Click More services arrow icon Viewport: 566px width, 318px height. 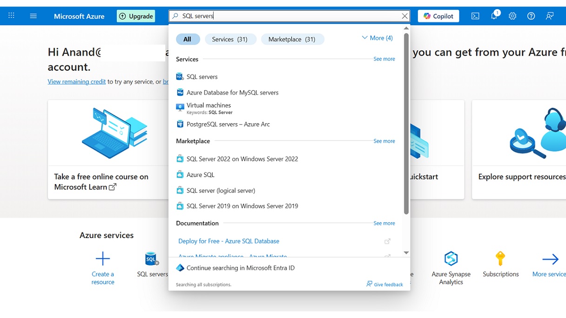point(551,259)
